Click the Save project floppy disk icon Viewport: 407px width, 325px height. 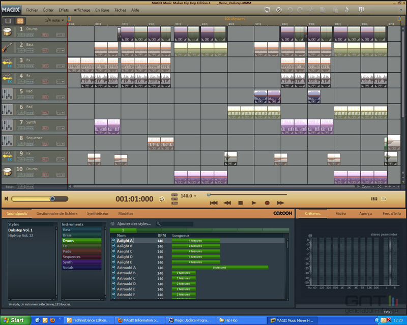(x=267, y=10)
